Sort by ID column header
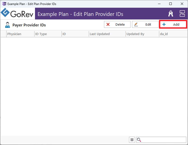This screenshot has width=188, height=145. [75, 34]
